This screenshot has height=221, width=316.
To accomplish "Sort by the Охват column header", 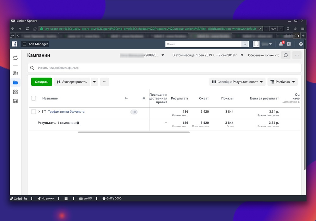I will (x=204, y=98).
